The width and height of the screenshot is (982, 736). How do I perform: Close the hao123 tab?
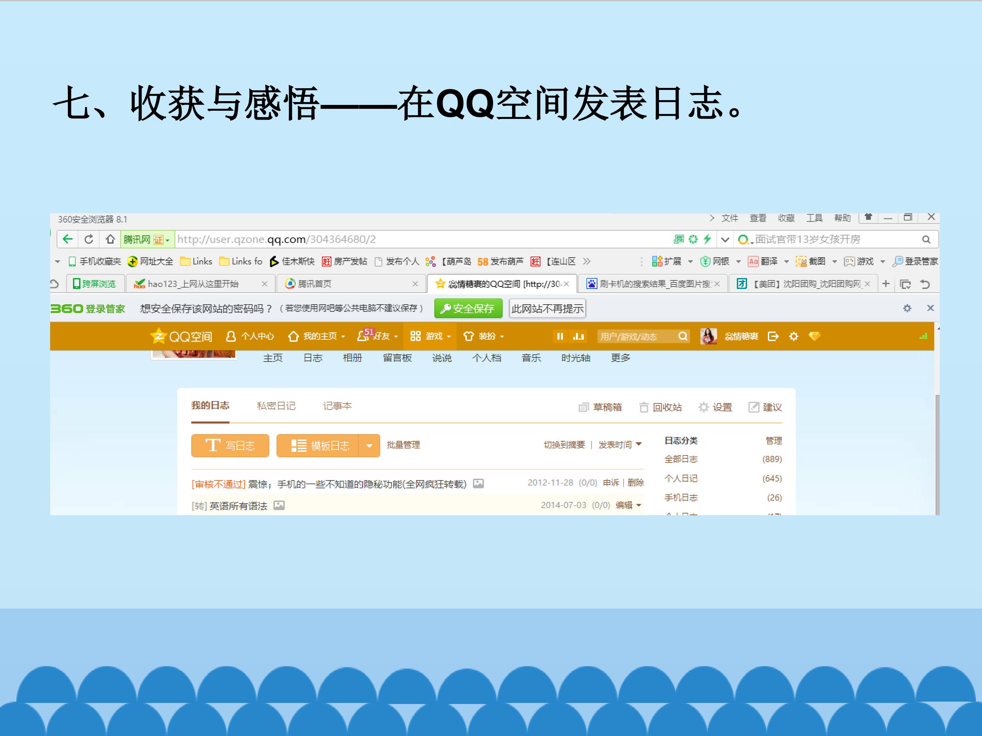(265, 284)
